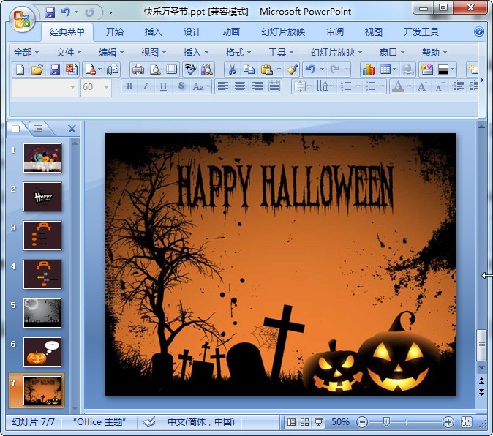Click the save icon in classic toolbar
Screen dimensions: 493x436
click(x=55, y=69)
